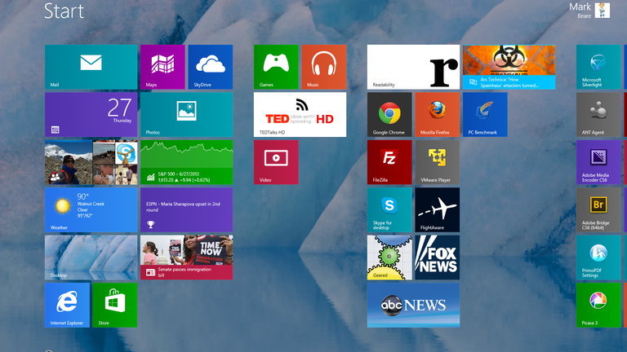The image size is (627, 352).
Task: Click the Mark Beare user account picture
Action: click(603, 10)
